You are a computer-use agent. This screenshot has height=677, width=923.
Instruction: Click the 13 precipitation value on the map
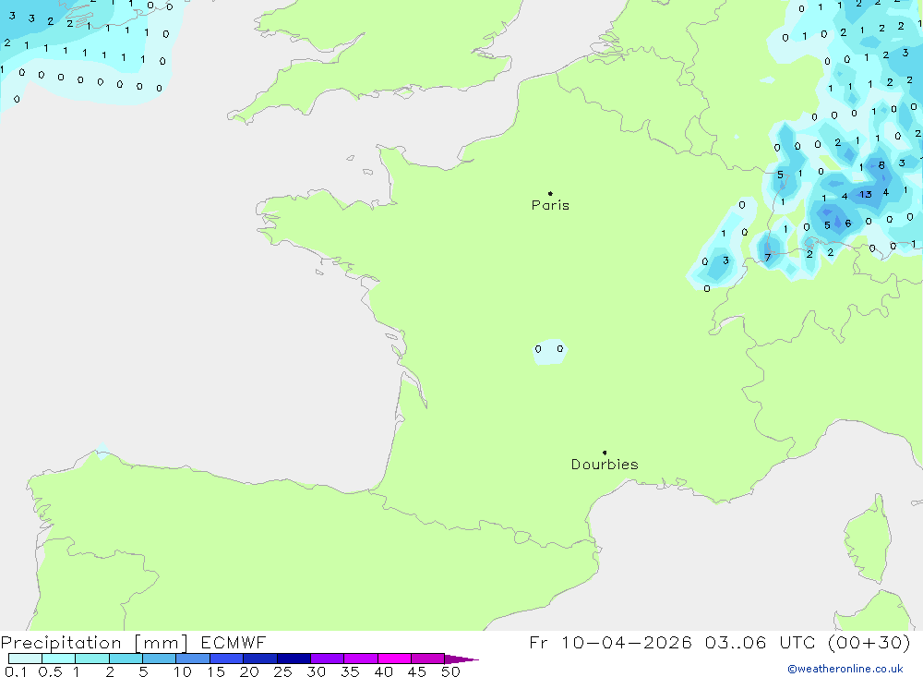[x=866, y=194]
